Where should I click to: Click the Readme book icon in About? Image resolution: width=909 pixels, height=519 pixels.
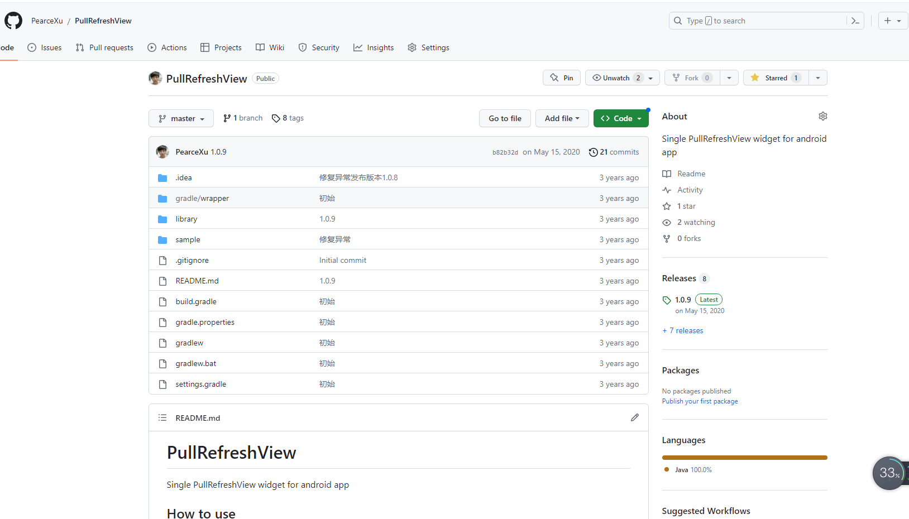coord(667,174)
